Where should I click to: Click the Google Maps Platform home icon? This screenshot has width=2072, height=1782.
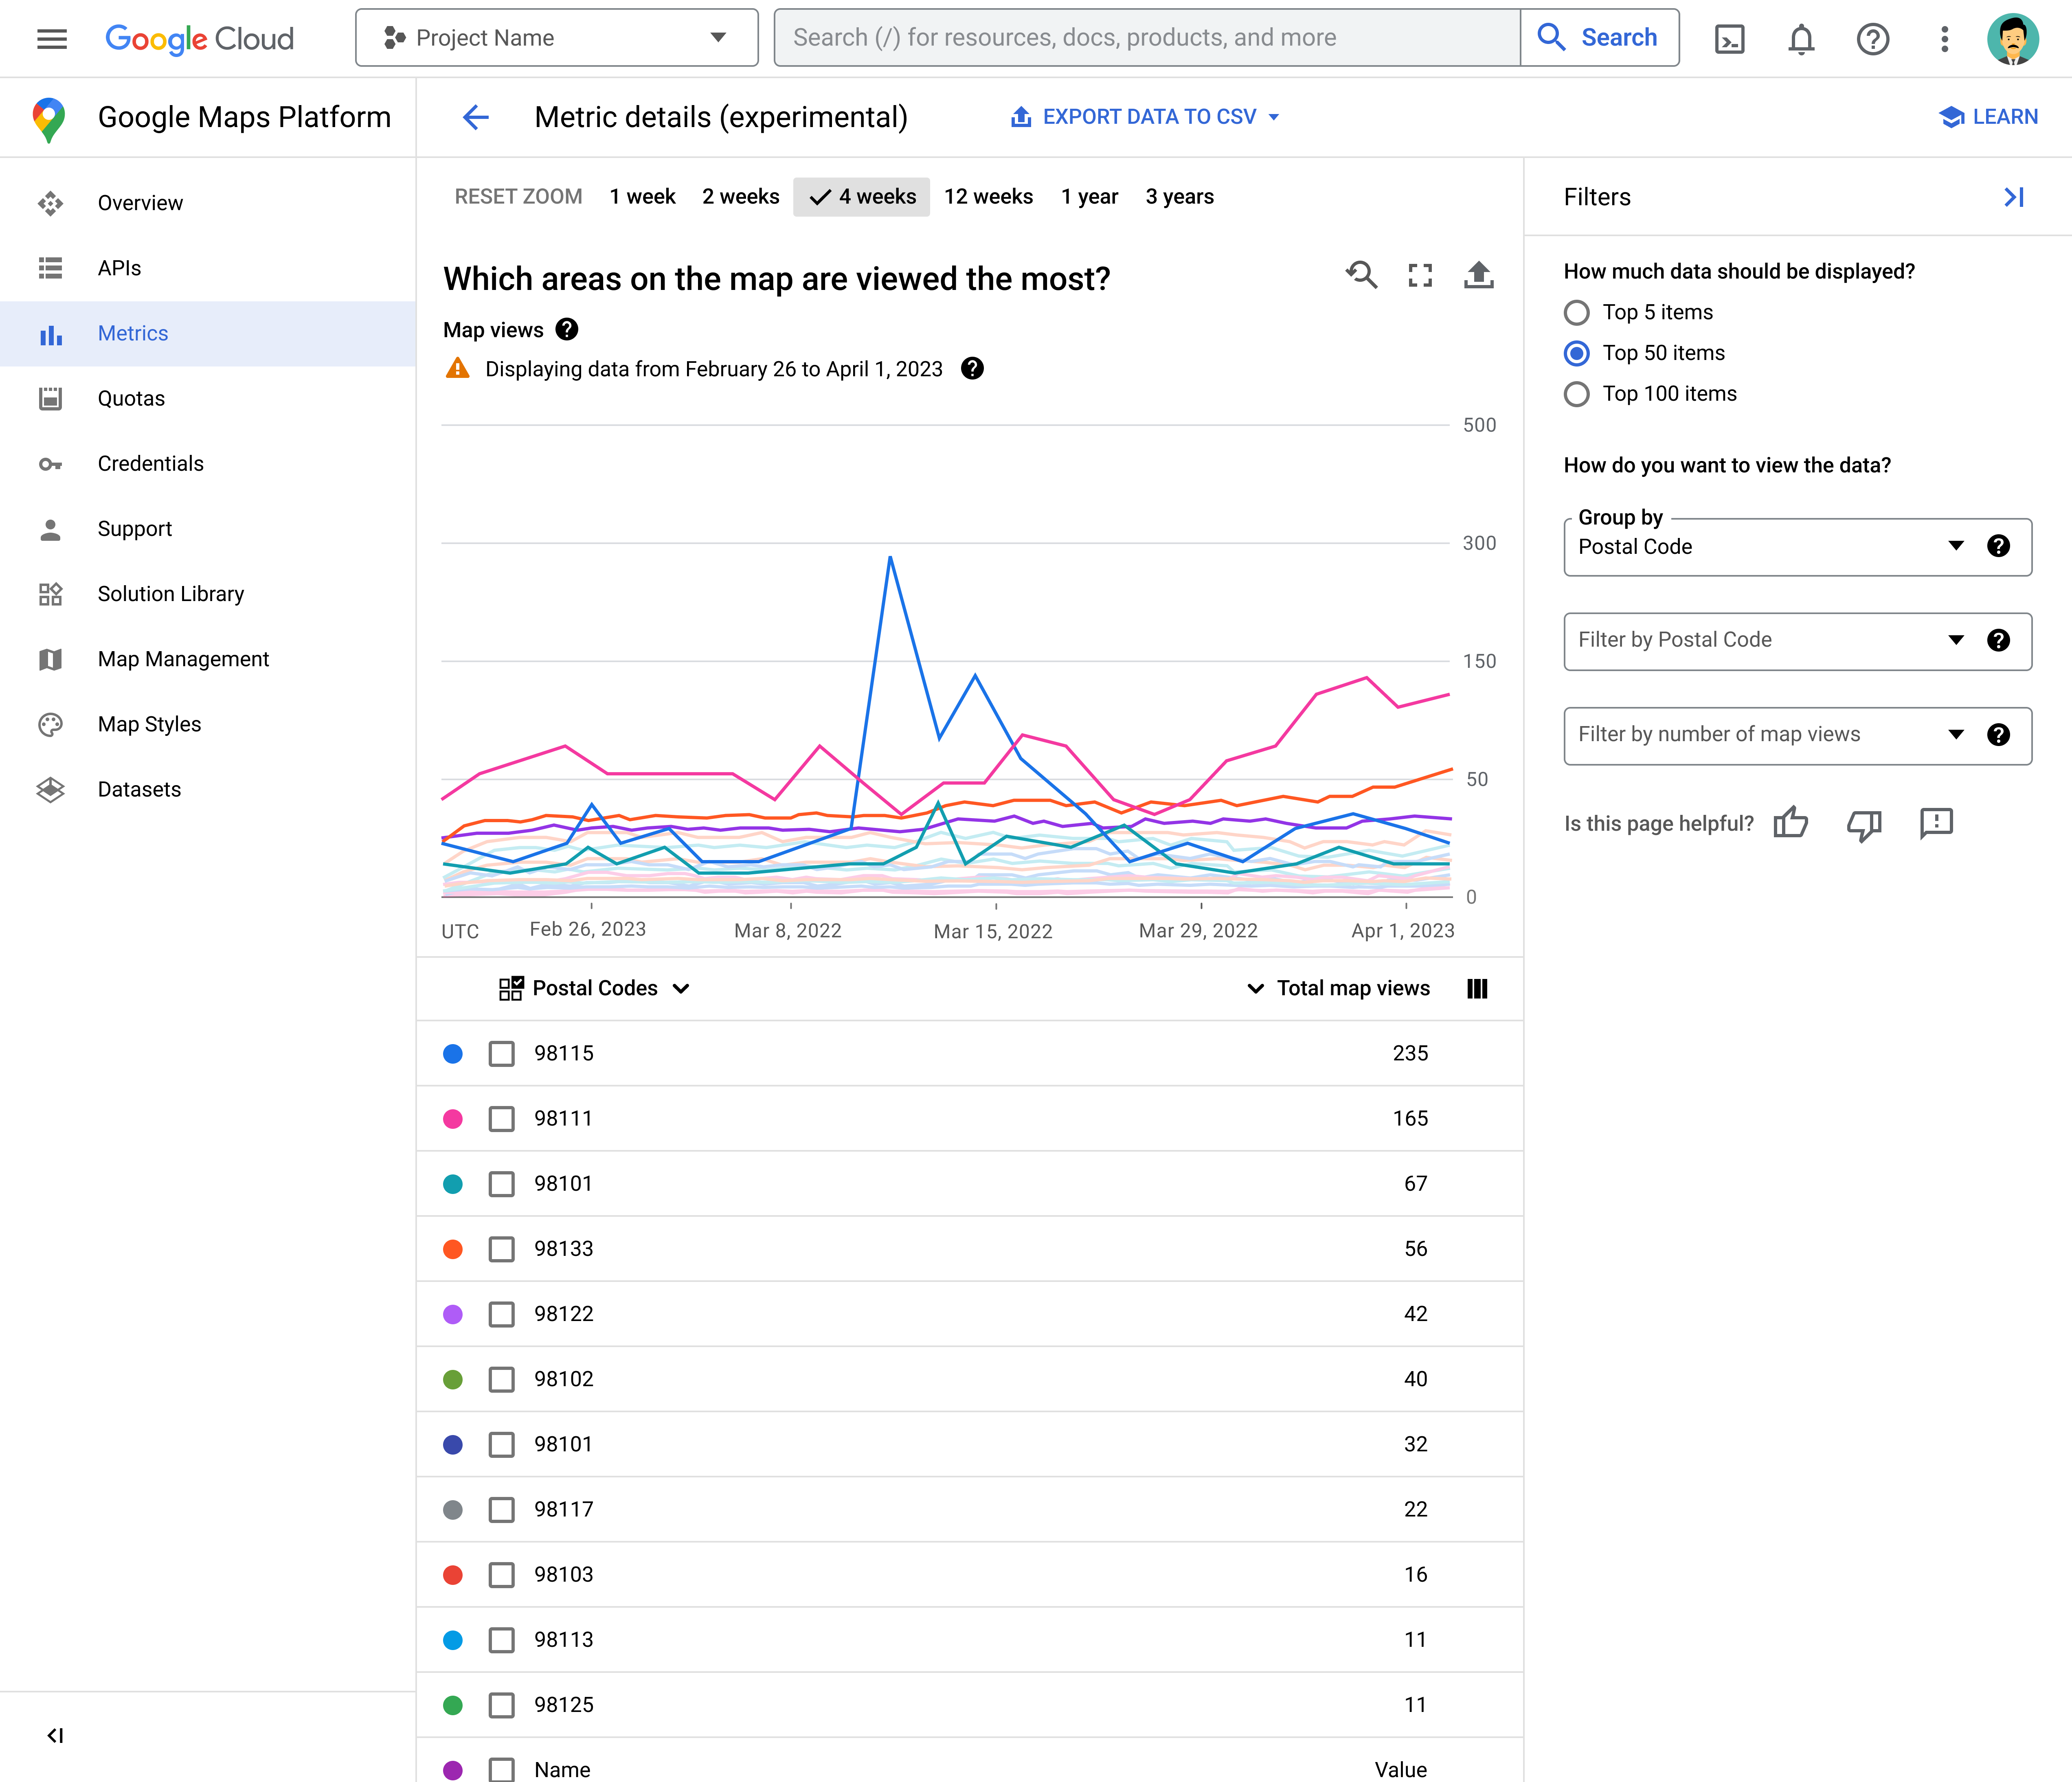pyautogui.click(x=49, y=118)
